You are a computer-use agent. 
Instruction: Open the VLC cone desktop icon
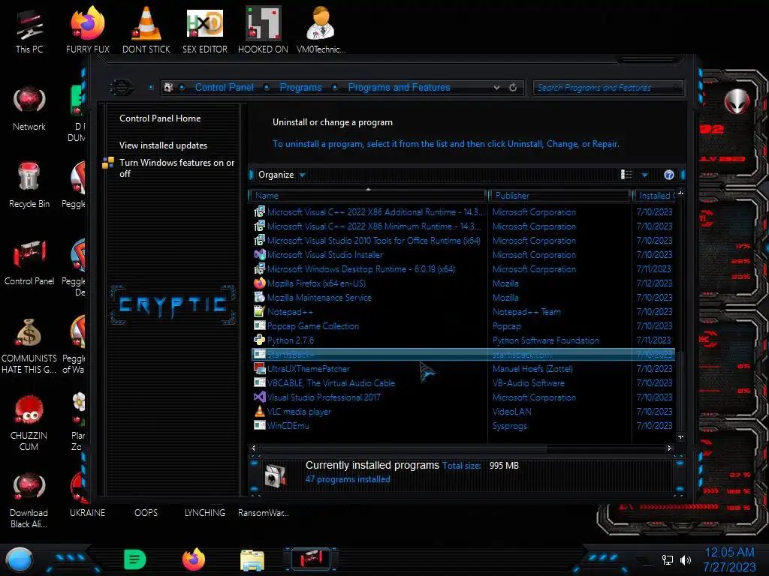click(146, 30)
